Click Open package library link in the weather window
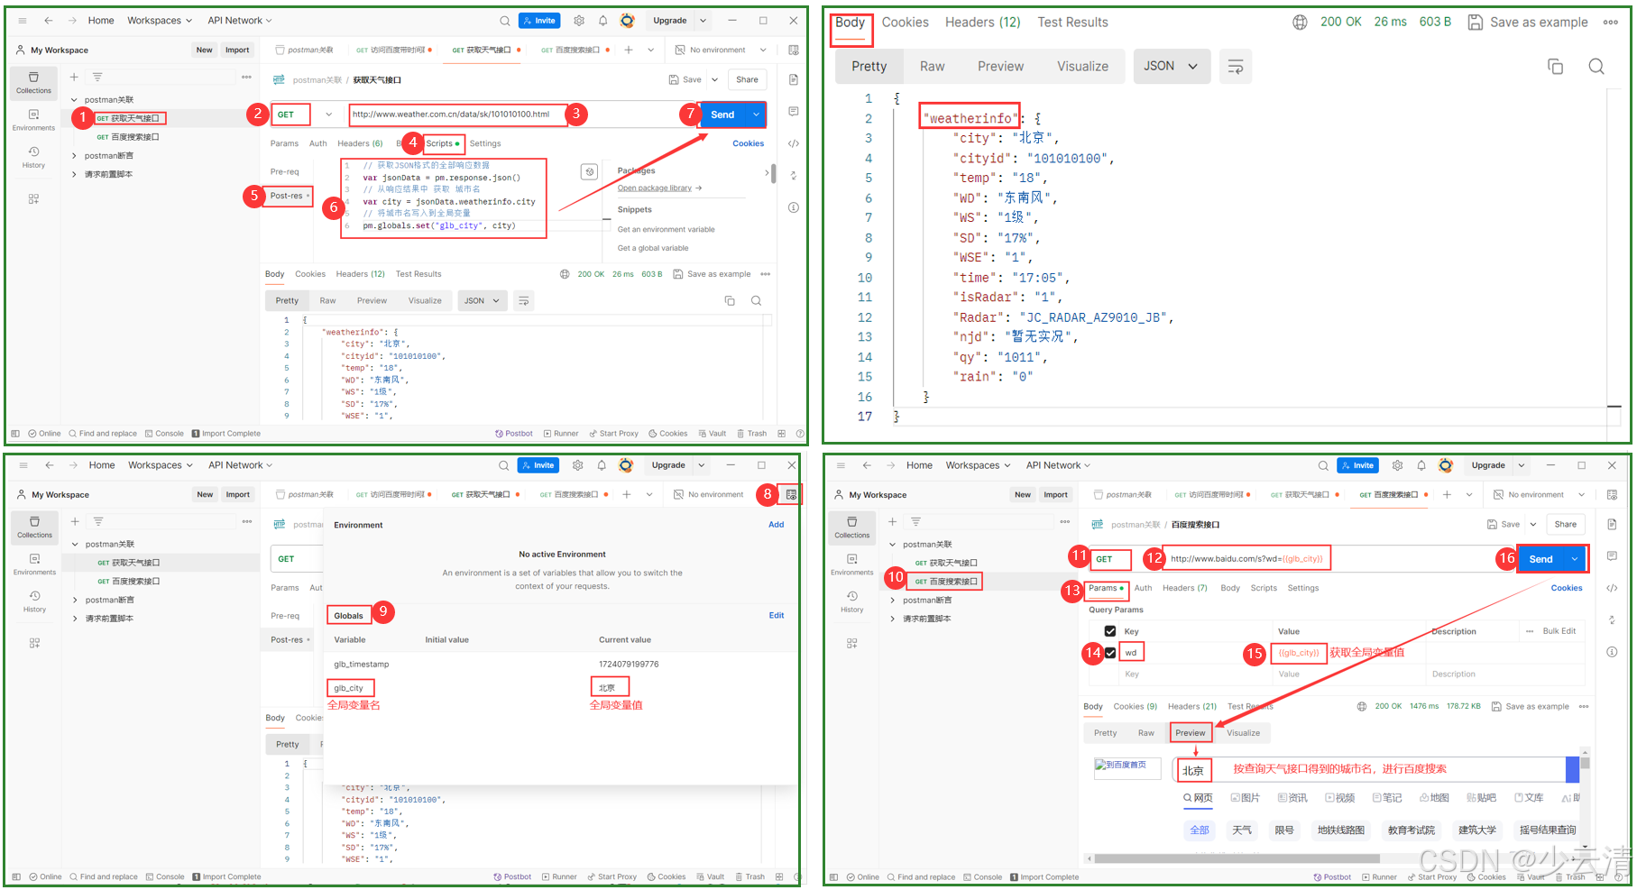The height and width of the screenshot is (890, 1637). coord(658,188)
